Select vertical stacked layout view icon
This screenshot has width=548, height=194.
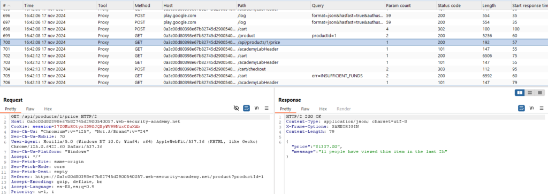click(x=530, y=93)
